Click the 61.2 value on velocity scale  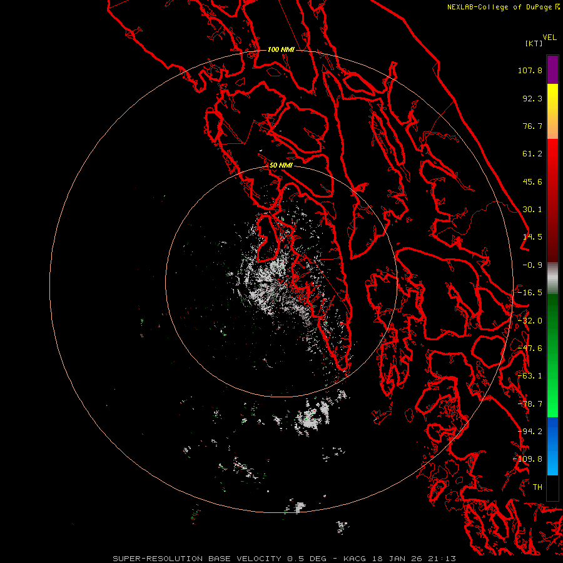pyautogui.click(x=532, y=154)
